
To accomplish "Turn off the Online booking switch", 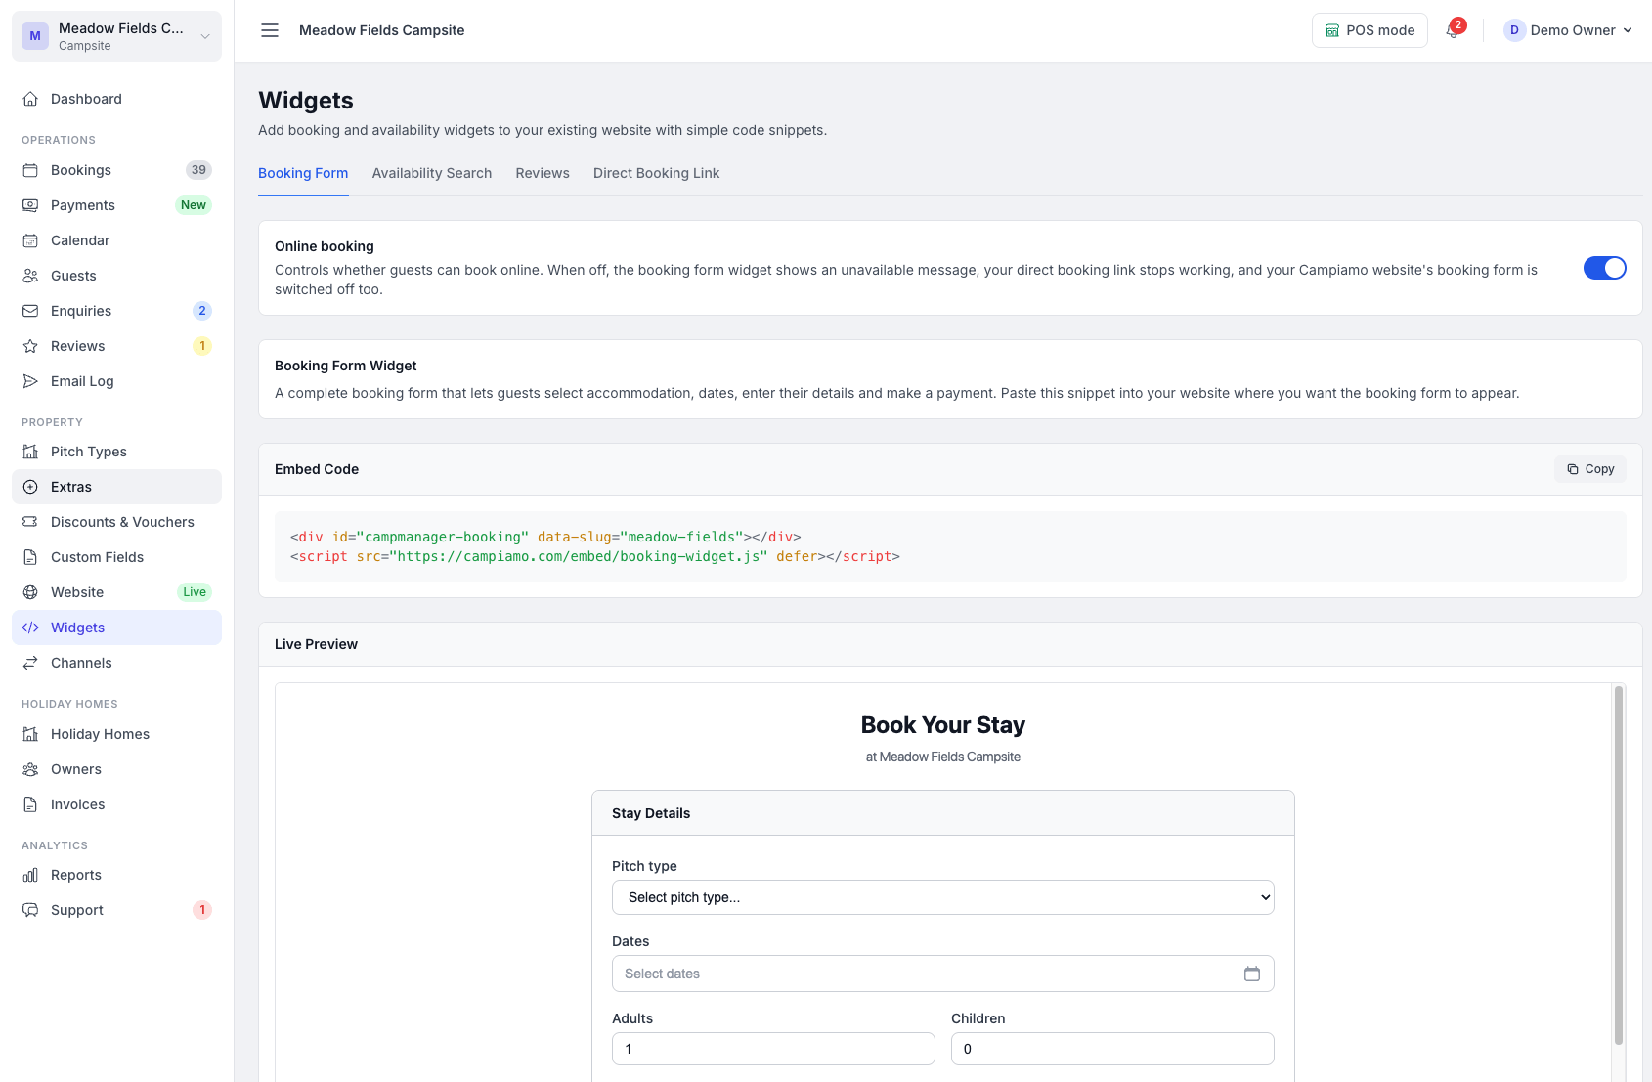I will [x=1605, y=268].
